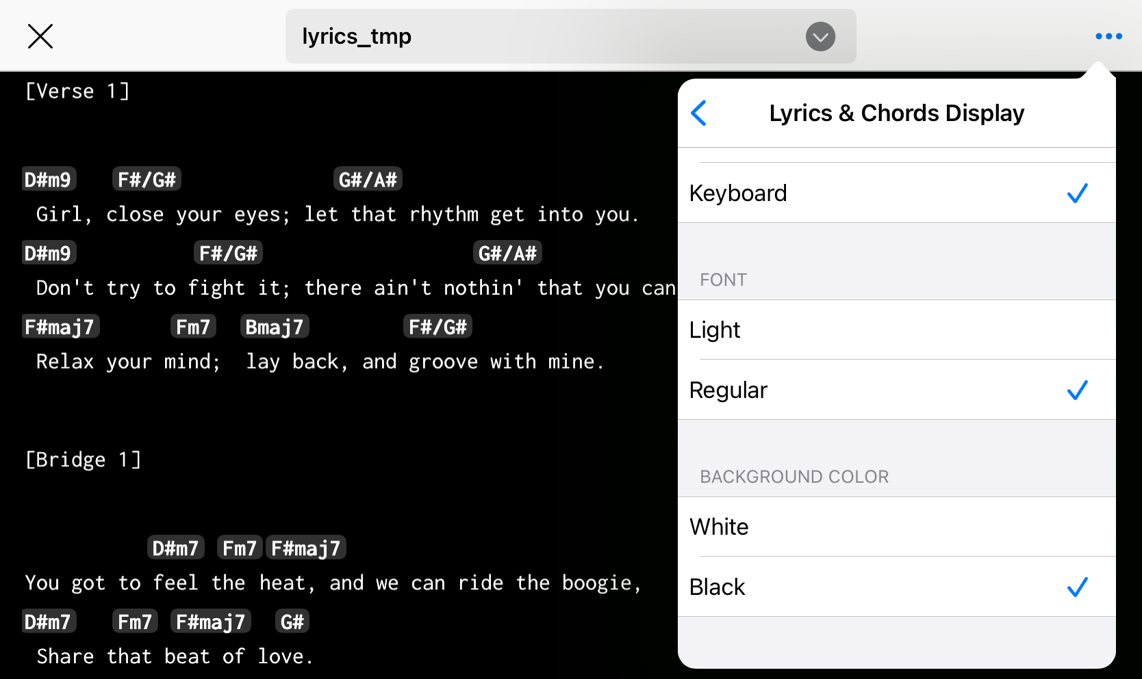Image resolution: width=1142 pixels, height=679 pixels.
Task: Go back from Lyrics & Chords Display
Action: (699, 113)
